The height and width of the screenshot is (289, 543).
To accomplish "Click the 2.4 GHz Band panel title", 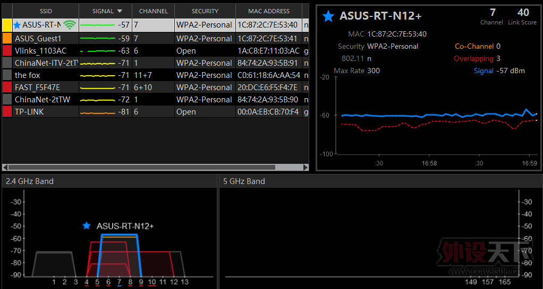I will pyautogui.click(x=30, y=181).
